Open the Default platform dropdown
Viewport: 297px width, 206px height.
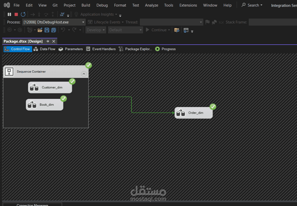point(125,30)
